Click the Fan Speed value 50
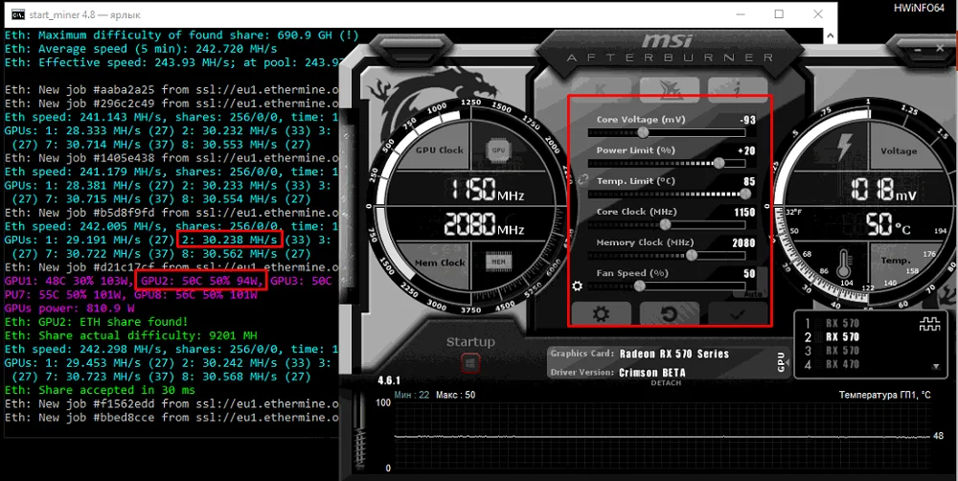The width and height of the screenshot is (958, 481). [x=749, y=273]
